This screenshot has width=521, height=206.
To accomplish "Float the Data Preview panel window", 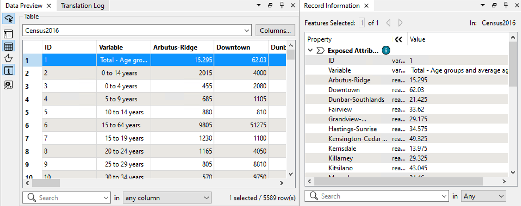I will (270, 5).
